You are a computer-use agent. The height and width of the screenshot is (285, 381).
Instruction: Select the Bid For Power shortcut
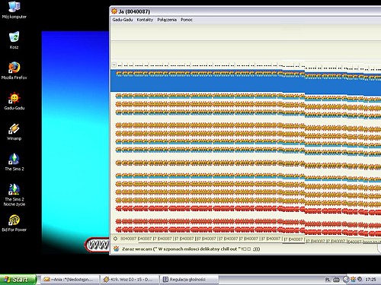pyautogui.click(x=14, y=223)
